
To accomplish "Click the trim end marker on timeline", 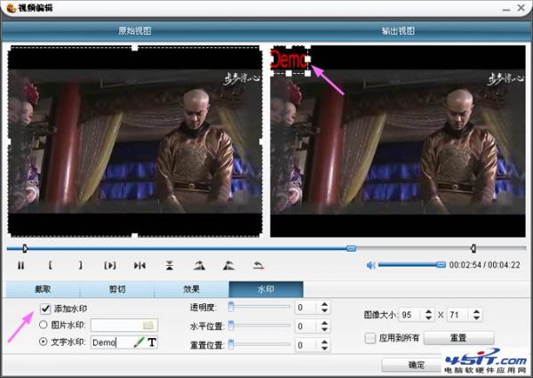I will (x=473, y=248).
